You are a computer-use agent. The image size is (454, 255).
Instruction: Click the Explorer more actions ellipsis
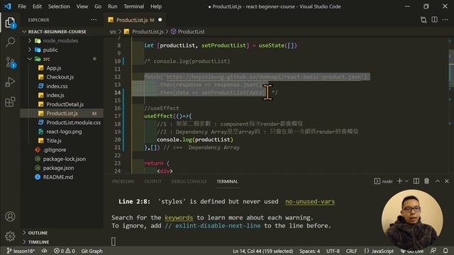[x=94, y=20]
